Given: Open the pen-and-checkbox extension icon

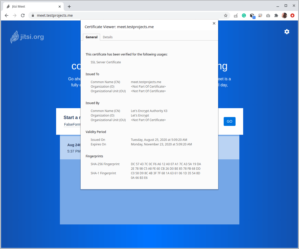Looking at the screenshot, I should click(x=236, y=15).
